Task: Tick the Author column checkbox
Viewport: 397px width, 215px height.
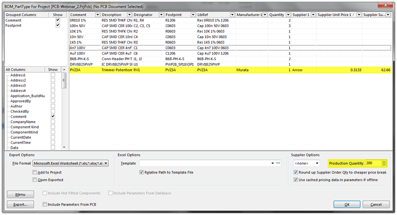Action: [53, 106]
